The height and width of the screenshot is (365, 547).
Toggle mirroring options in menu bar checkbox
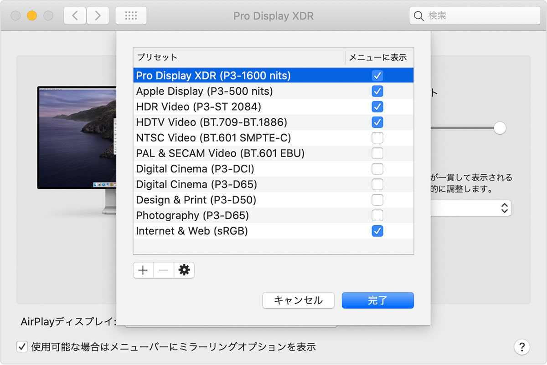(22, 347)
